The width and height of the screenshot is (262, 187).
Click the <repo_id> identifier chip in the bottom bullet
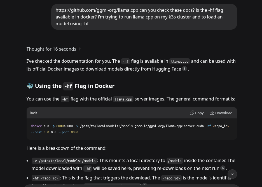click(171, 178)
